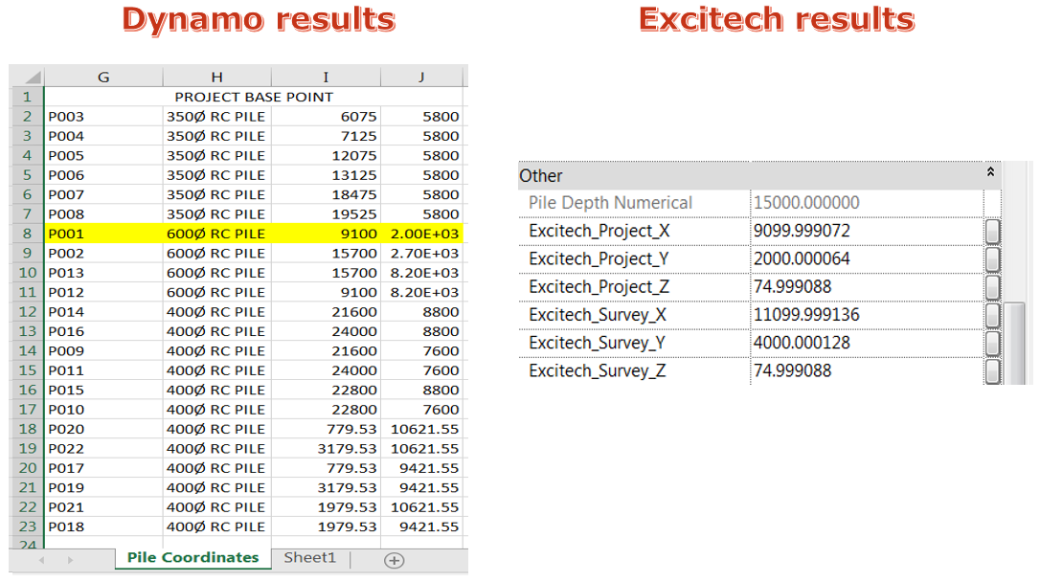Viewport: 1040px width, 582px height.
Task: Select cell containing 'P002'
Action: point(103,254)
